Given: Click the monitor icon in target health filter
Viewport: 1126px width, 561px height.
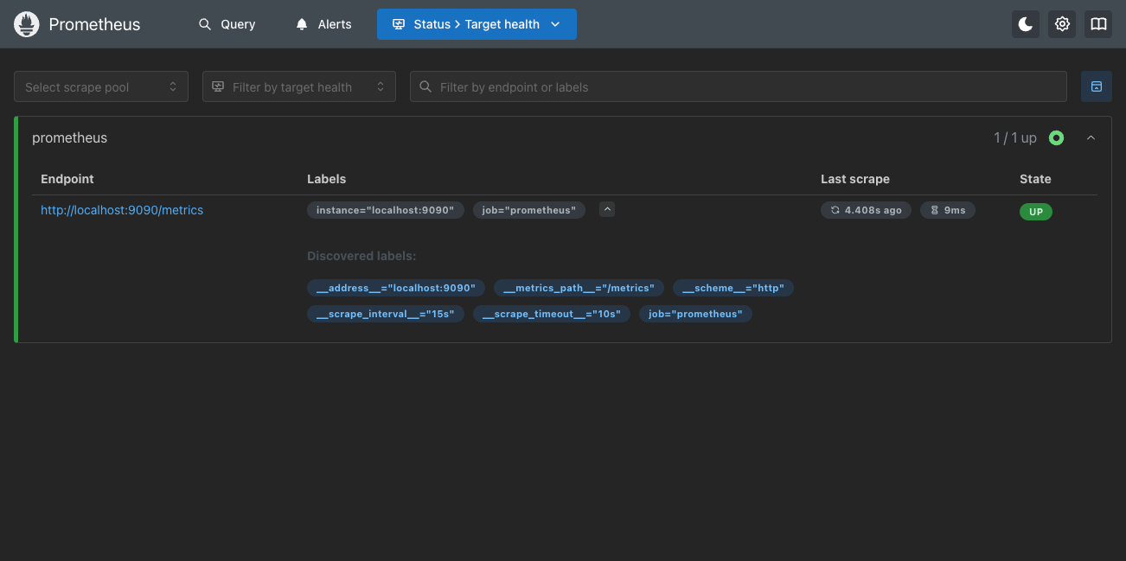Looking at the screenshot, I should point(218,86).
